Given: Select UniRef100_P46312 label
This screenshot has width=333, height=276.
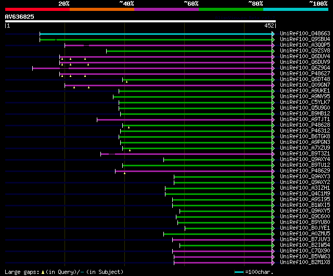Looking at the screenshot, I should click(305, 131).
